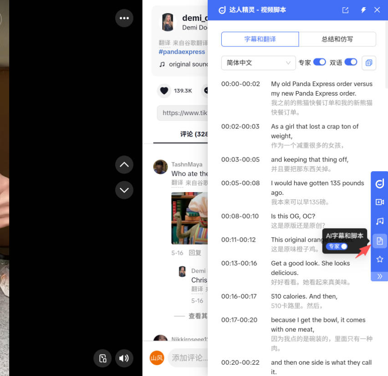The height and width of the screenshot is (376, 388).
Task: Copy the subtitles with the copy icon
Action: [x=369, y=63]
